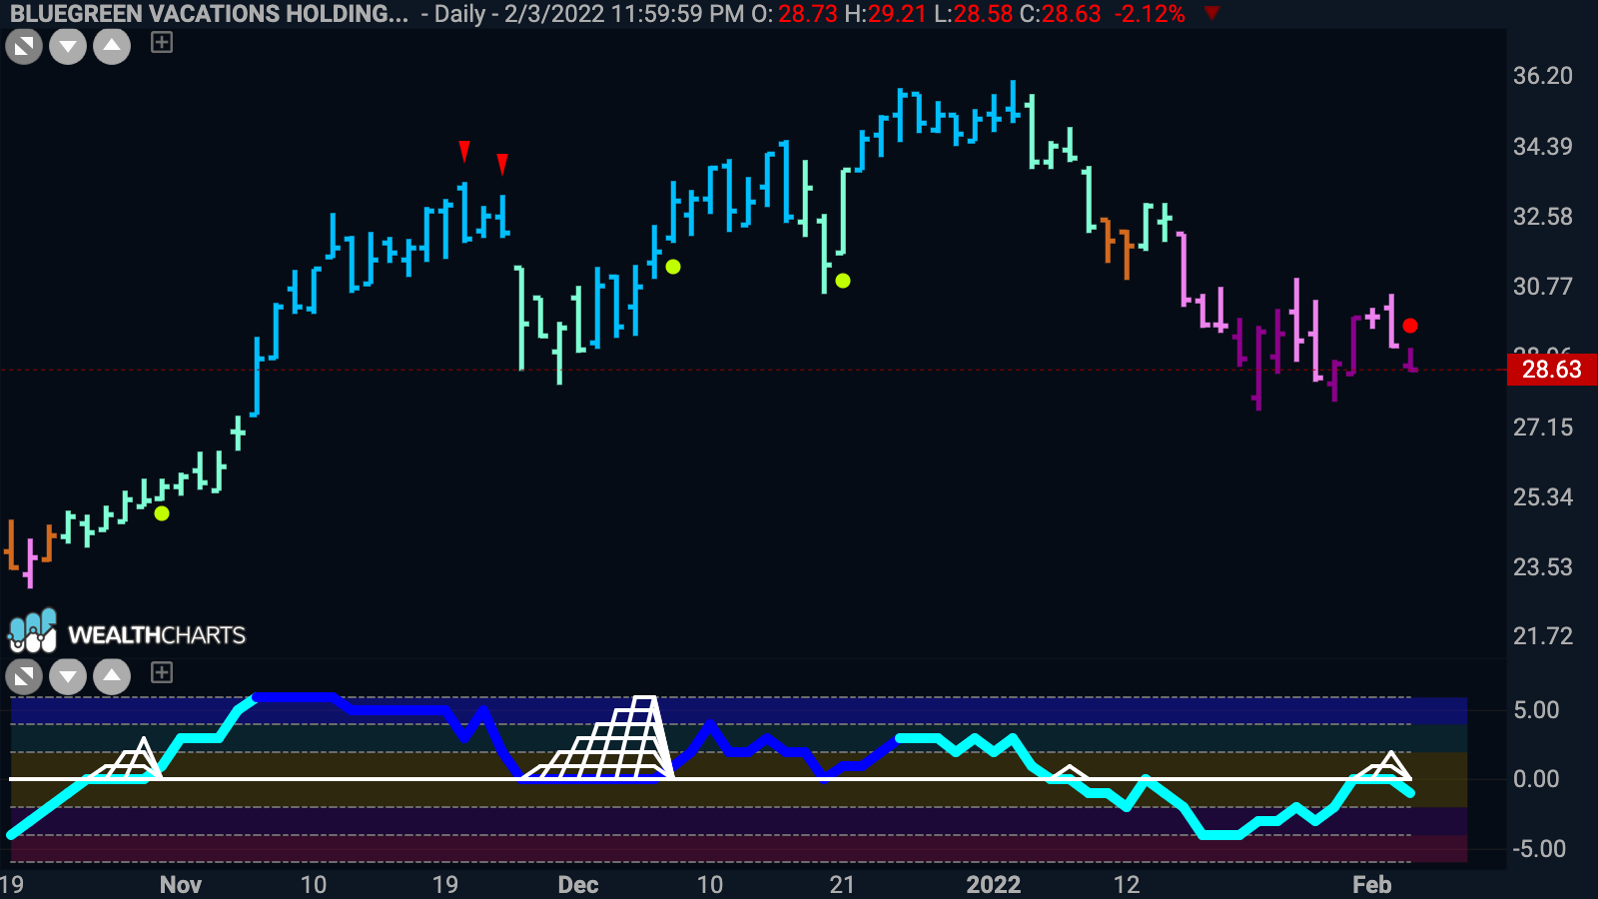Screen dimensions: 1598x899
Task: Select the yellow signal dot near early November
Action: tap(162, 513)
